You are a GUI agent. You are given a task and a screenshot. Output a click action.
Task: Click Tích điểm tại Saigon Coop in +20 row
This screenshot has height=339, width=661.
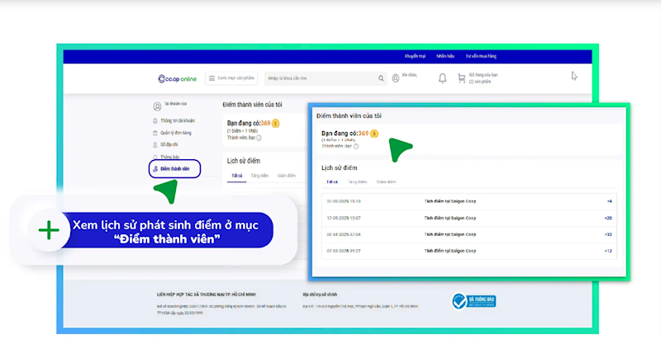point(449,219)
